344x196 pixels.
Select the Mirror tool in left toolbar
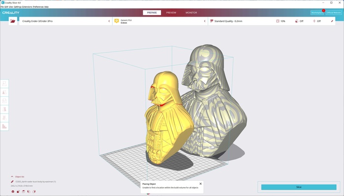[x=4, y=109]
